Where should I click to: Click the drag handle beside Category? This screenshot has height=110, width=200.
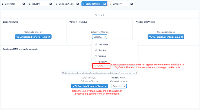[x=111, y=4]
